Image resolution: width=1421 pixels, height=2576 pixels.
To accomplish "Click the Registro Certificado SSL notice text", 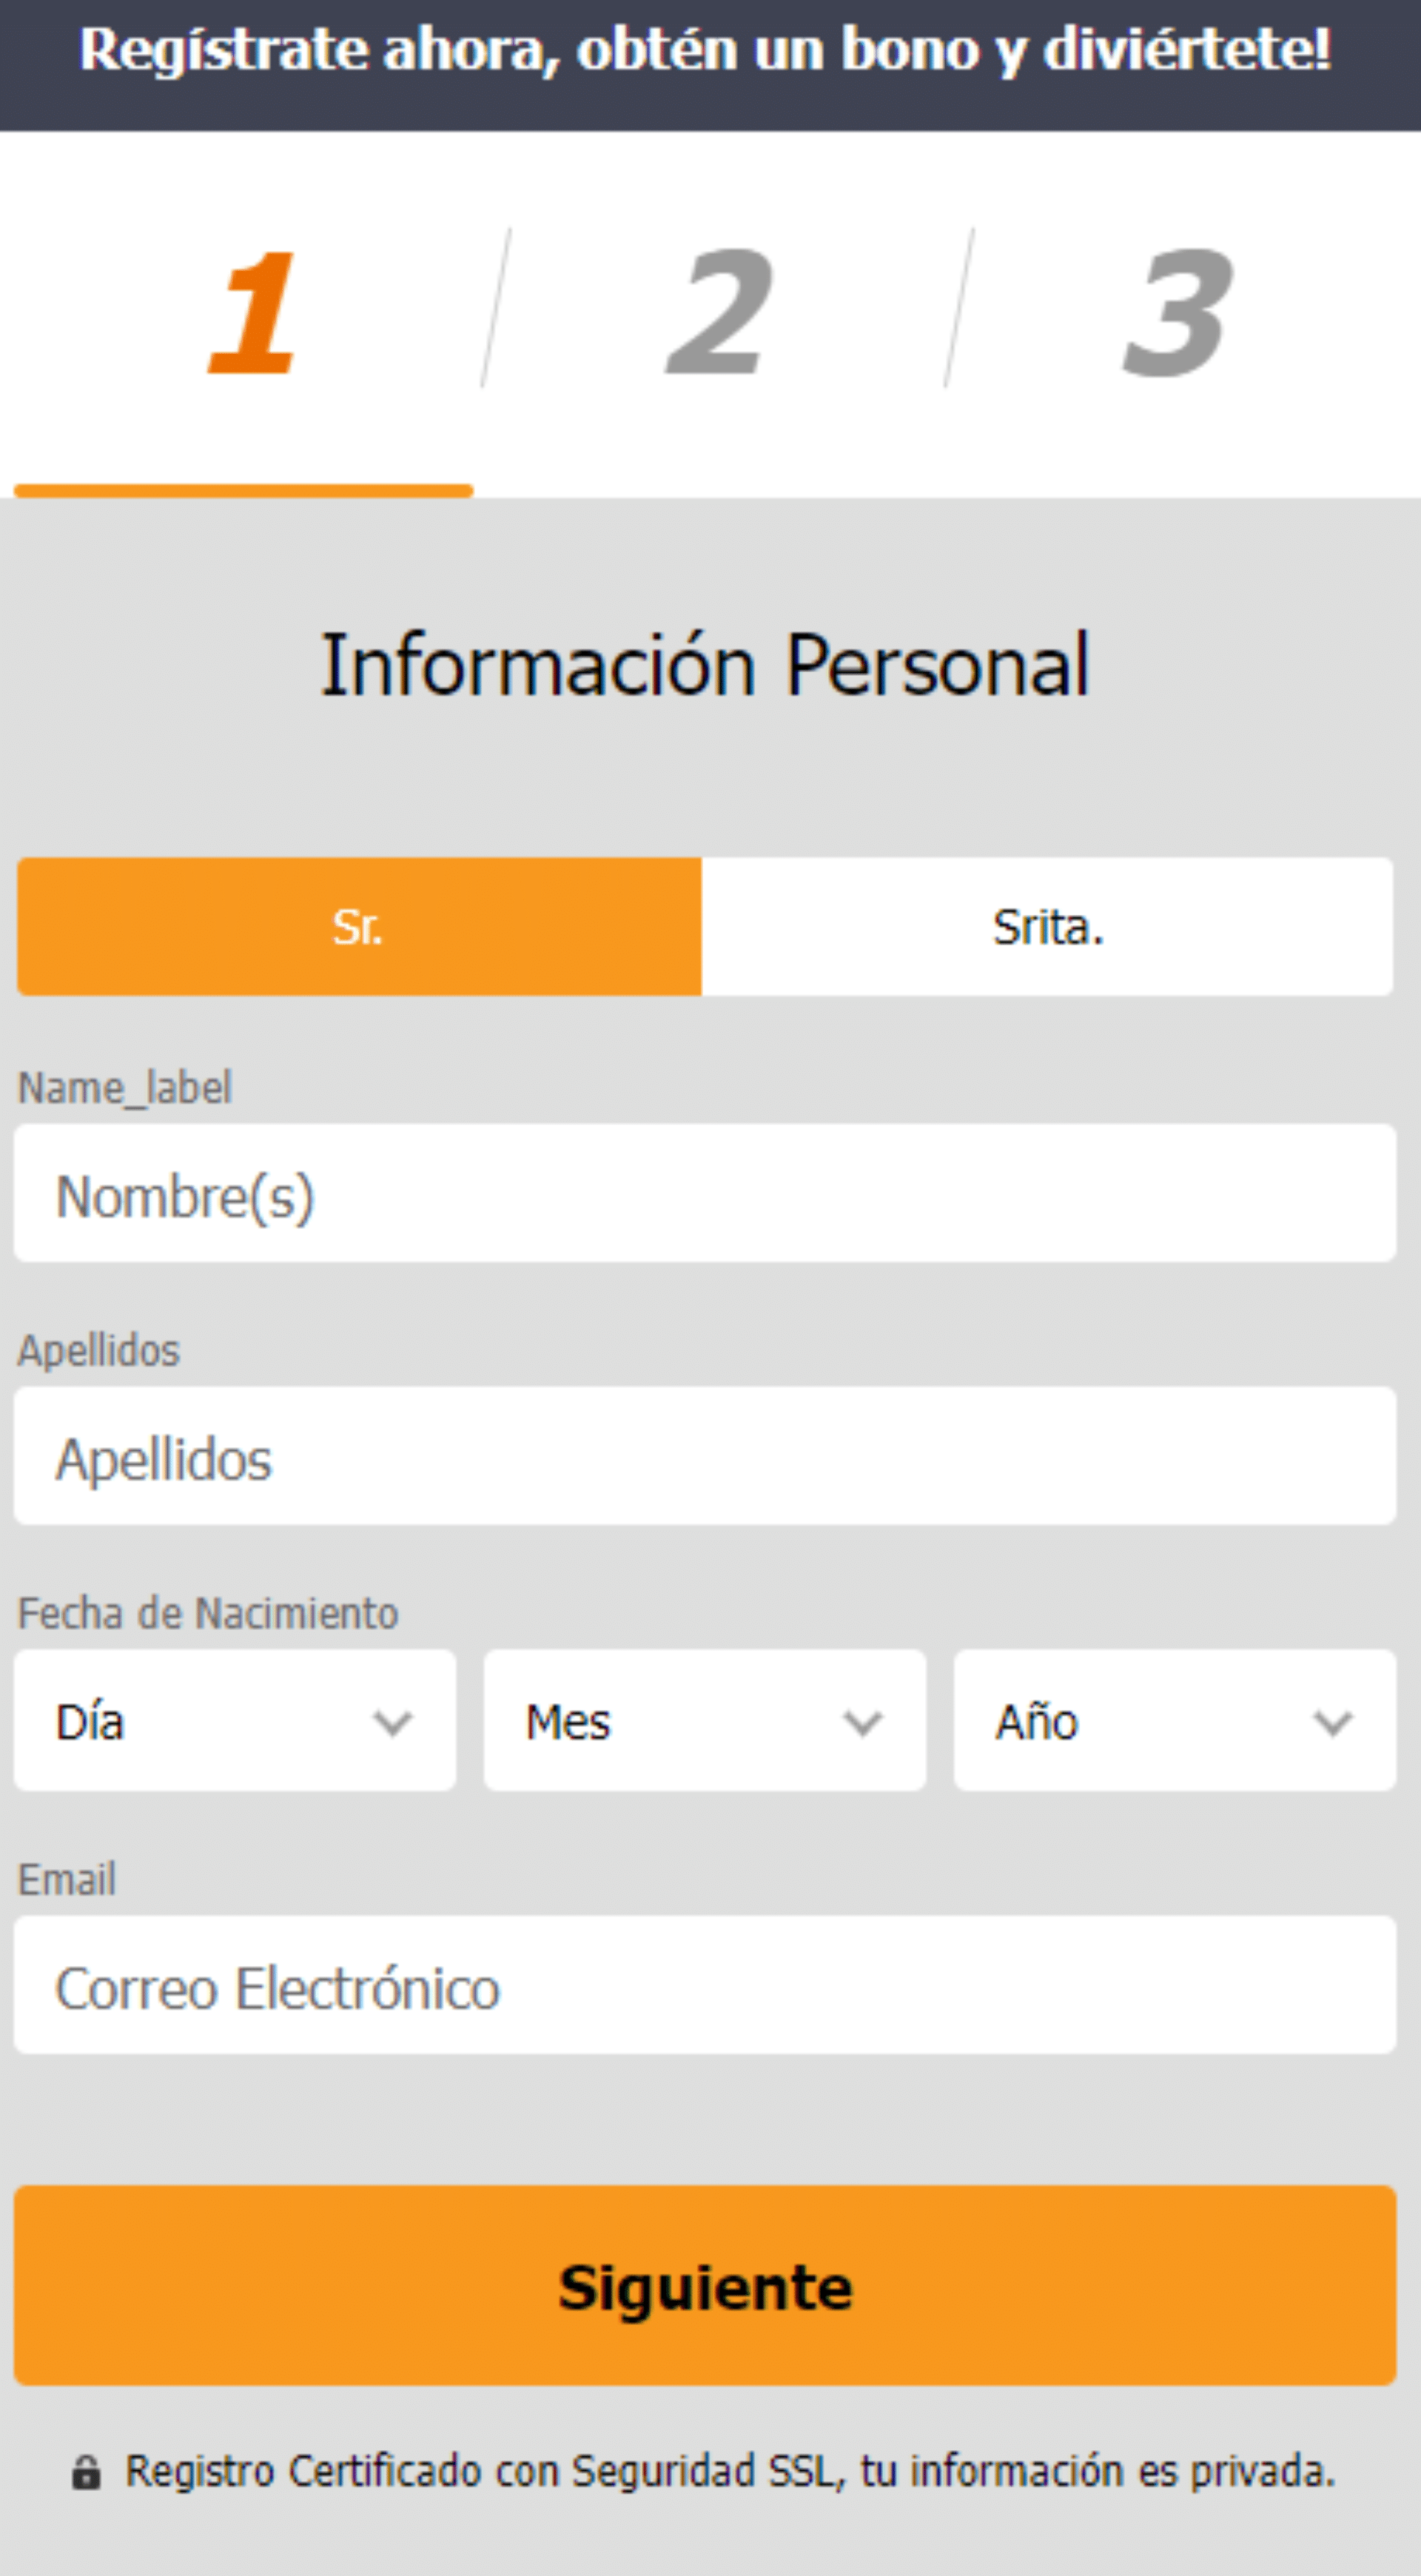I will coord(730,2472).
